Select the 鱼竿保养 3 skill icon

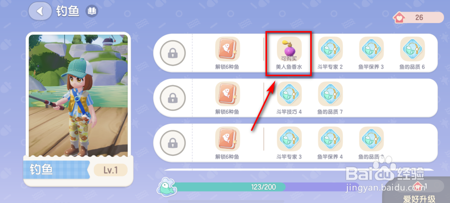pyautogui.click(x=372, y=49)
